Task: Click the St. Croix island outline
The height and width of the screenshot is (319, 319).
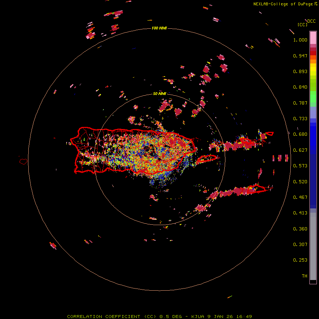Action: coord(258,189)
